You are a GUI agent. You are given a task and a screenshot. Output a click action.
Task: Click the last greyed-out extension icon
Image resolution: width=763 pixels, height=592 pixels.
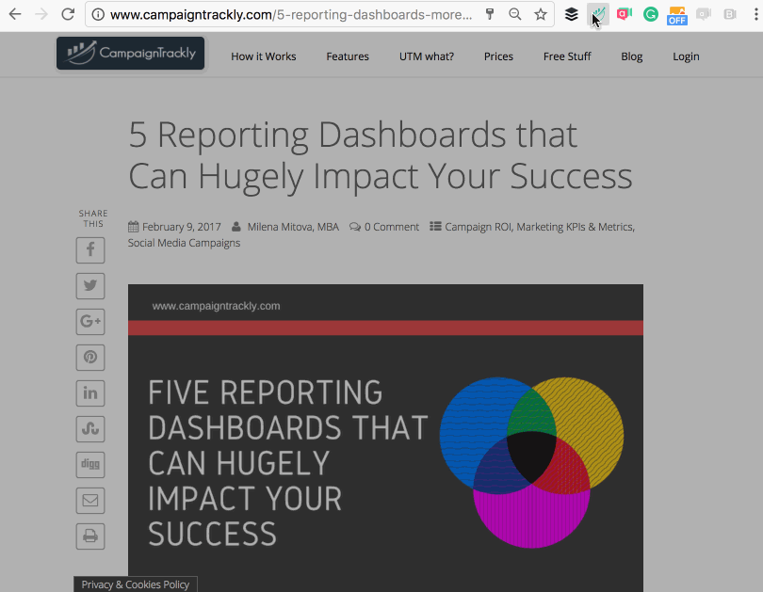coord(730,14)
